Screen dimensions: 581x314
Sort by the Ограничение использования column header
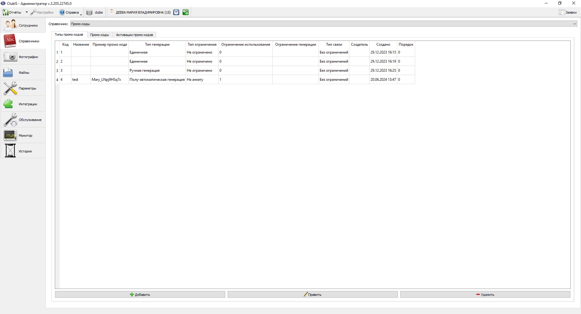(246, 44)
